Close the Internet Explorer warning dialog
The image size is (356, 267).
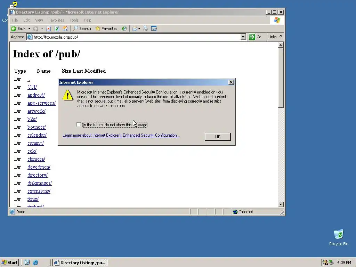click(x=231, y=82)
